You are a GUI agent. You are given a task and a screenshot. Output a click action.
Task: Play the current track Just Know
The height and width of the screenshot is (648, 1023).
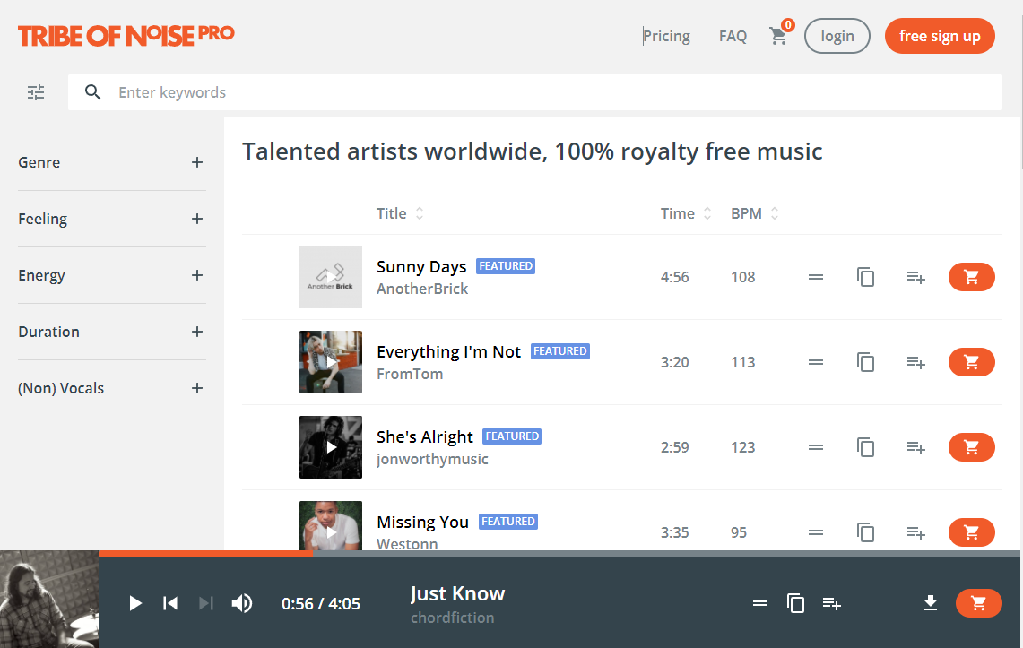(135, 603)
